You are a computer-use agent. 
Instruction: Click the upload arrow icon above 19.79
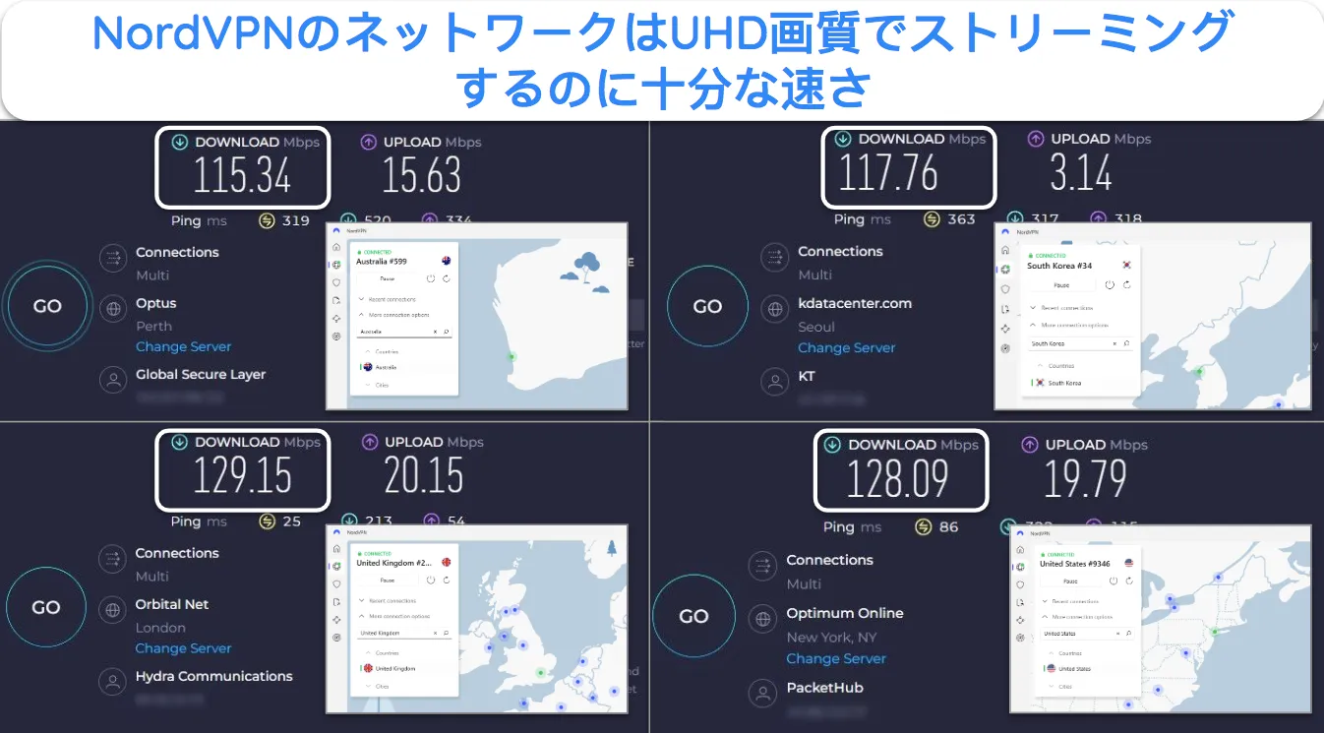pyautogui.click(x=1030, y=445)
